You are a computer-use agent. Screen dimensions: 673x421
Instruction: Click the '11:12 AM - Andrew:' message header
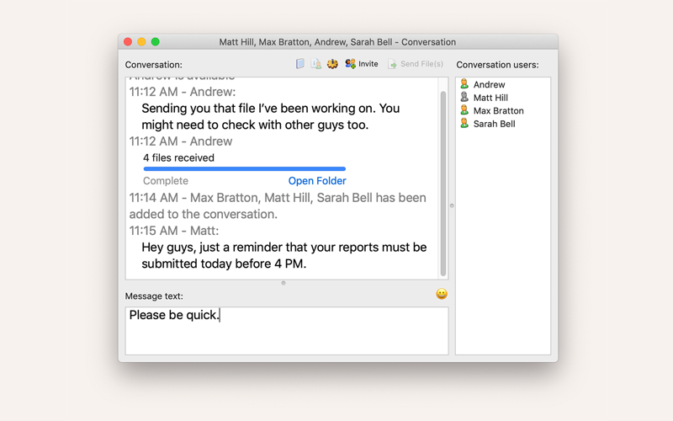(183, 92)
